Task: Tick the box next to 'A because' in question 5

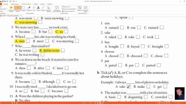Action: (x=34, y=31)
